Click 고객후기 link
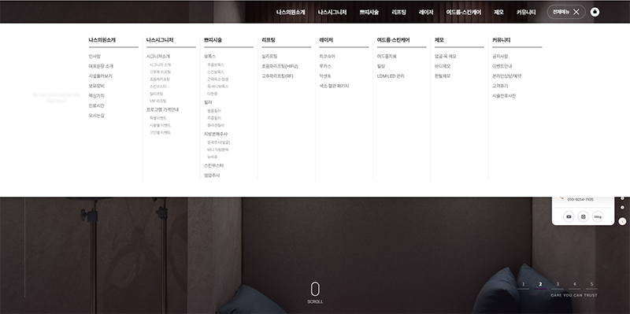This screenshot has width=630, height=314. point(500,86)
